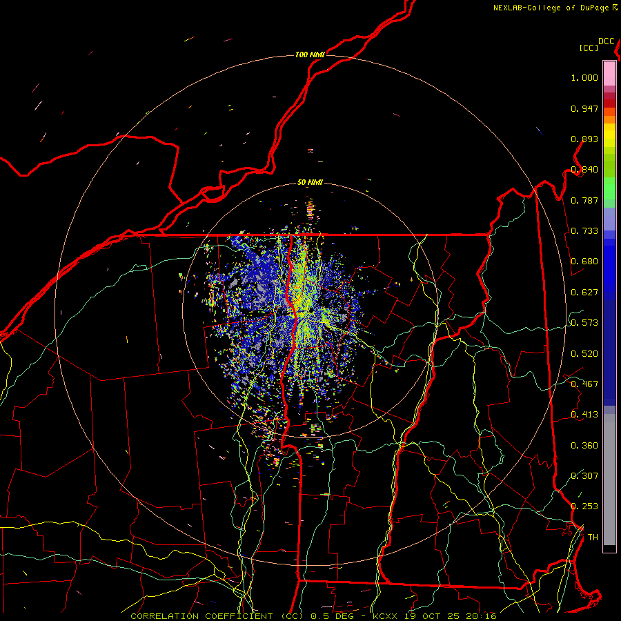
Task: Click the 0.787 scale value
Action: pos(584,200)
